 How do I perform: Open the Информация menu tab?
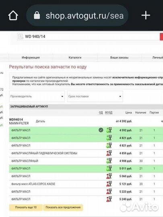click(x=31, y=57)
